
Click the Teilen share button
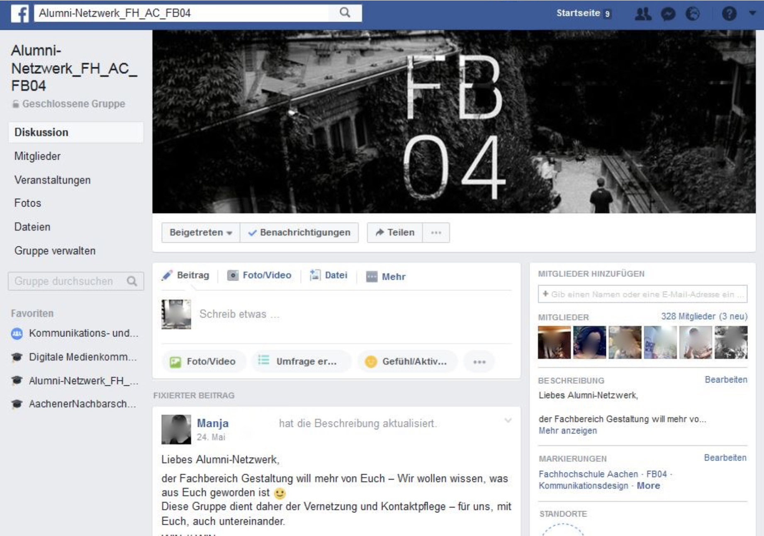click(x=395, y=232)
